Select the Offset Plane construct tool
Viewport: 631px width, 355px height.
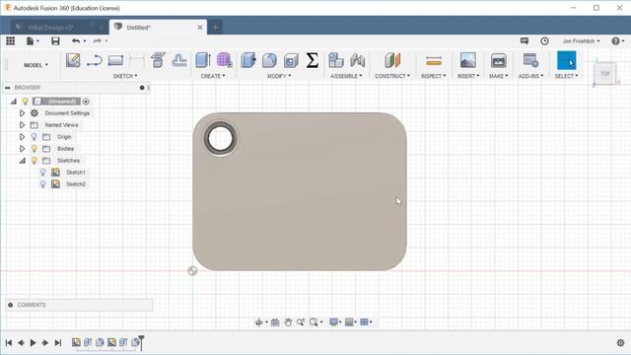click(392, 60)
